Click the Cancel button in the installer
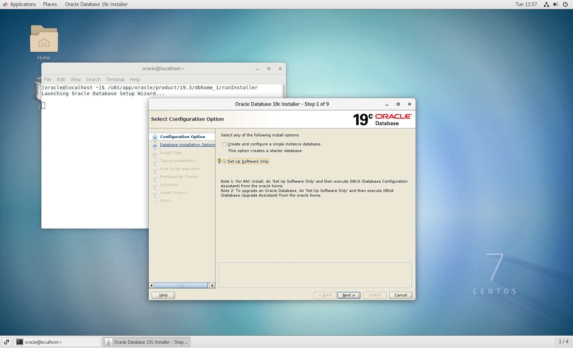Image resolution: width=573 pixels, height=348 pixels. tap(401, 295)
